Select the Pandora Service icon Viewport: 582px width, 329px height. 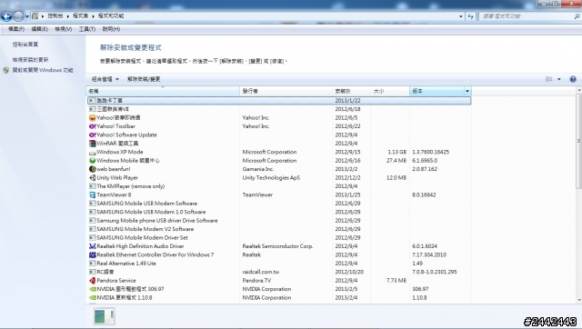click(x=93, y=281)
